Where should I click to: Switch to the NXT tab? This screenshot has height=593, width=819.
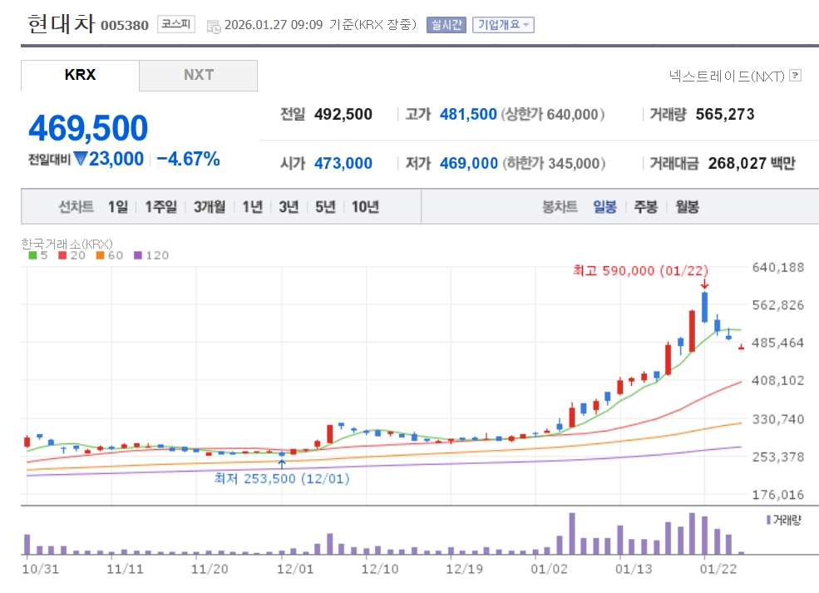[199, 75]
